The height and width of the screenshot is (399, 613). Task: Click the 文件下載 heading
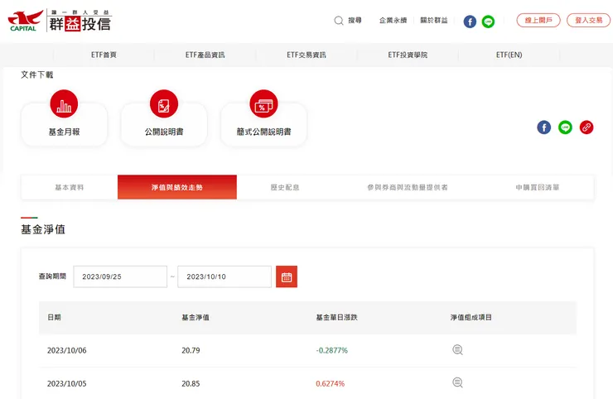[x=36, y=75]
